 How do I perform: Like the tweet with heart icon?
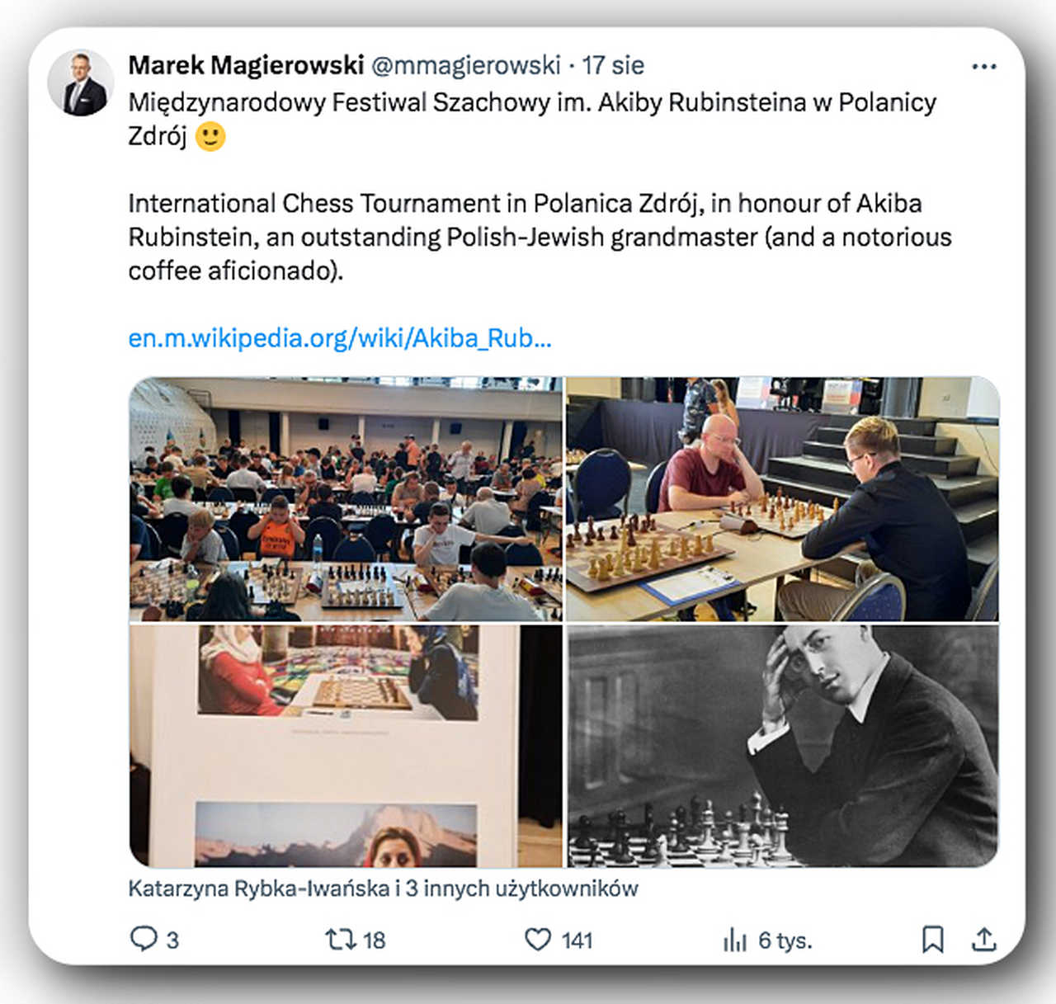538,939
